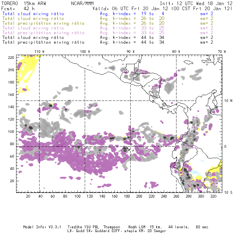This screenshot has width=234, height=234.
Task: Click the 'Thompson' microphysics text in the footer
Action: point(112,227)
